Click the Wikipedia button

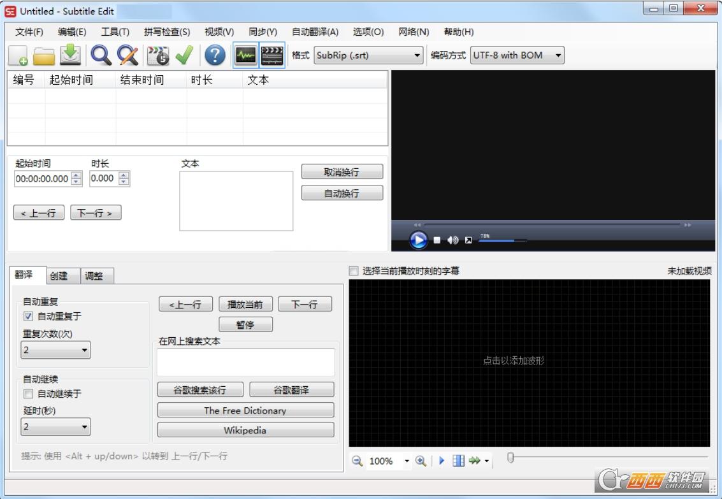[245, 430]
